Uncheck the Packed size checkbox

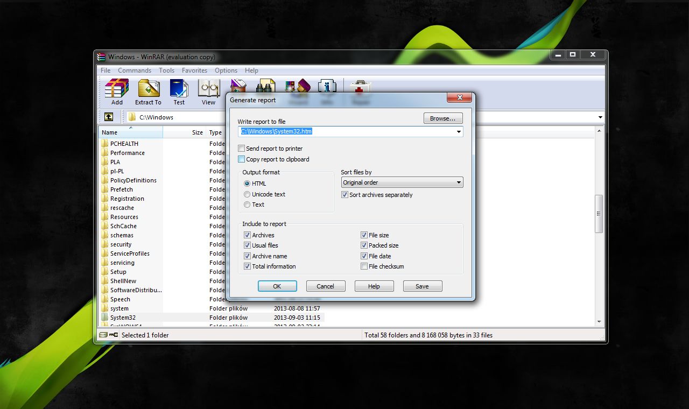tap(364, 245)
